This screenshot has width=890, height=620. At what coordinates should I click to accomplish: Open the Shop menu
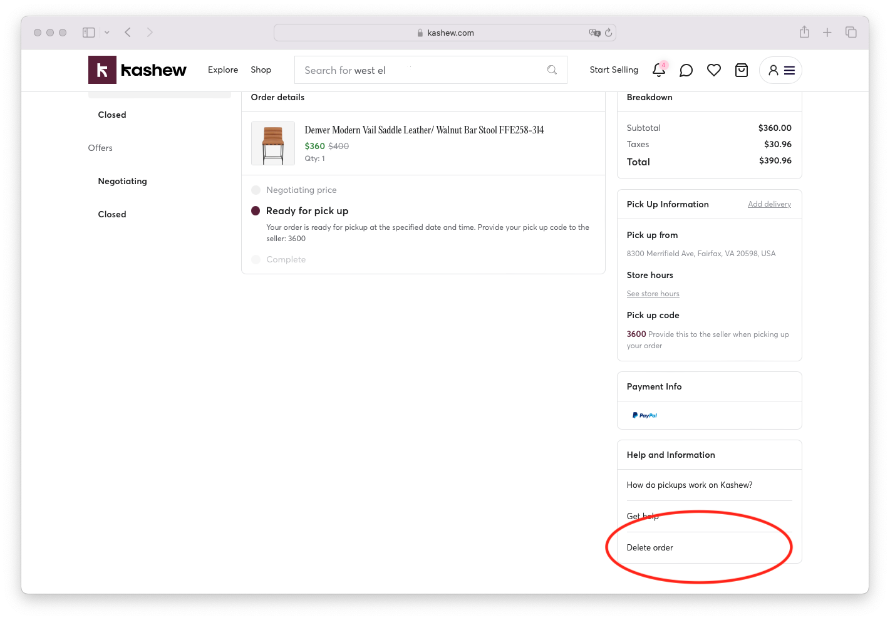tap(261, 70)
